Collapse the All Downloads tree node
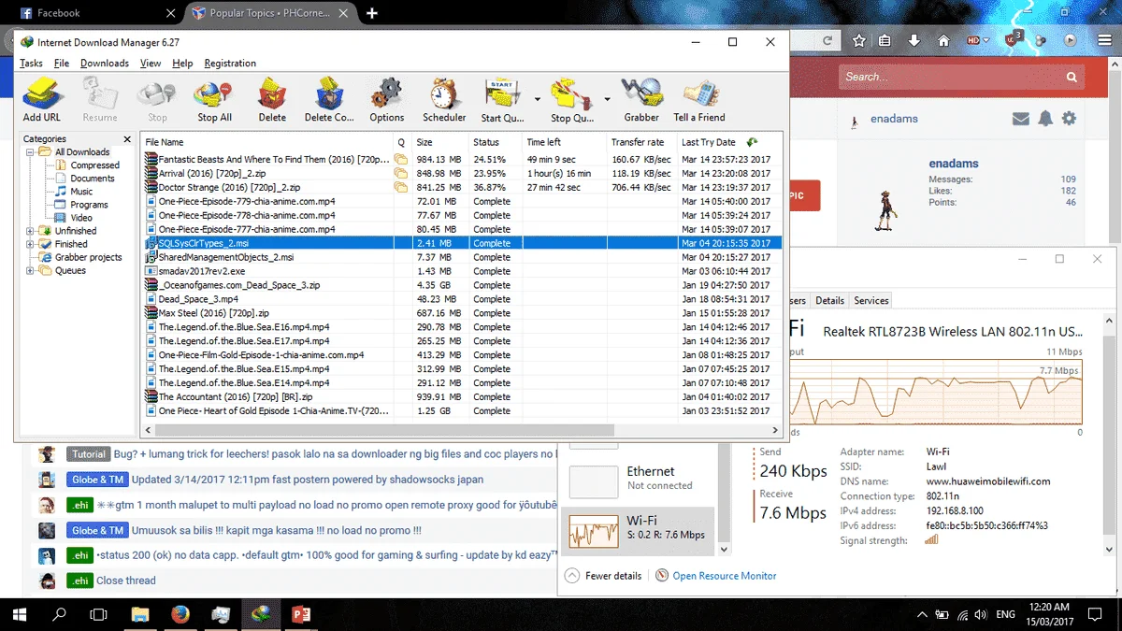The height and width of the screenshot is (631, 1122). click(x=30, y=151)
